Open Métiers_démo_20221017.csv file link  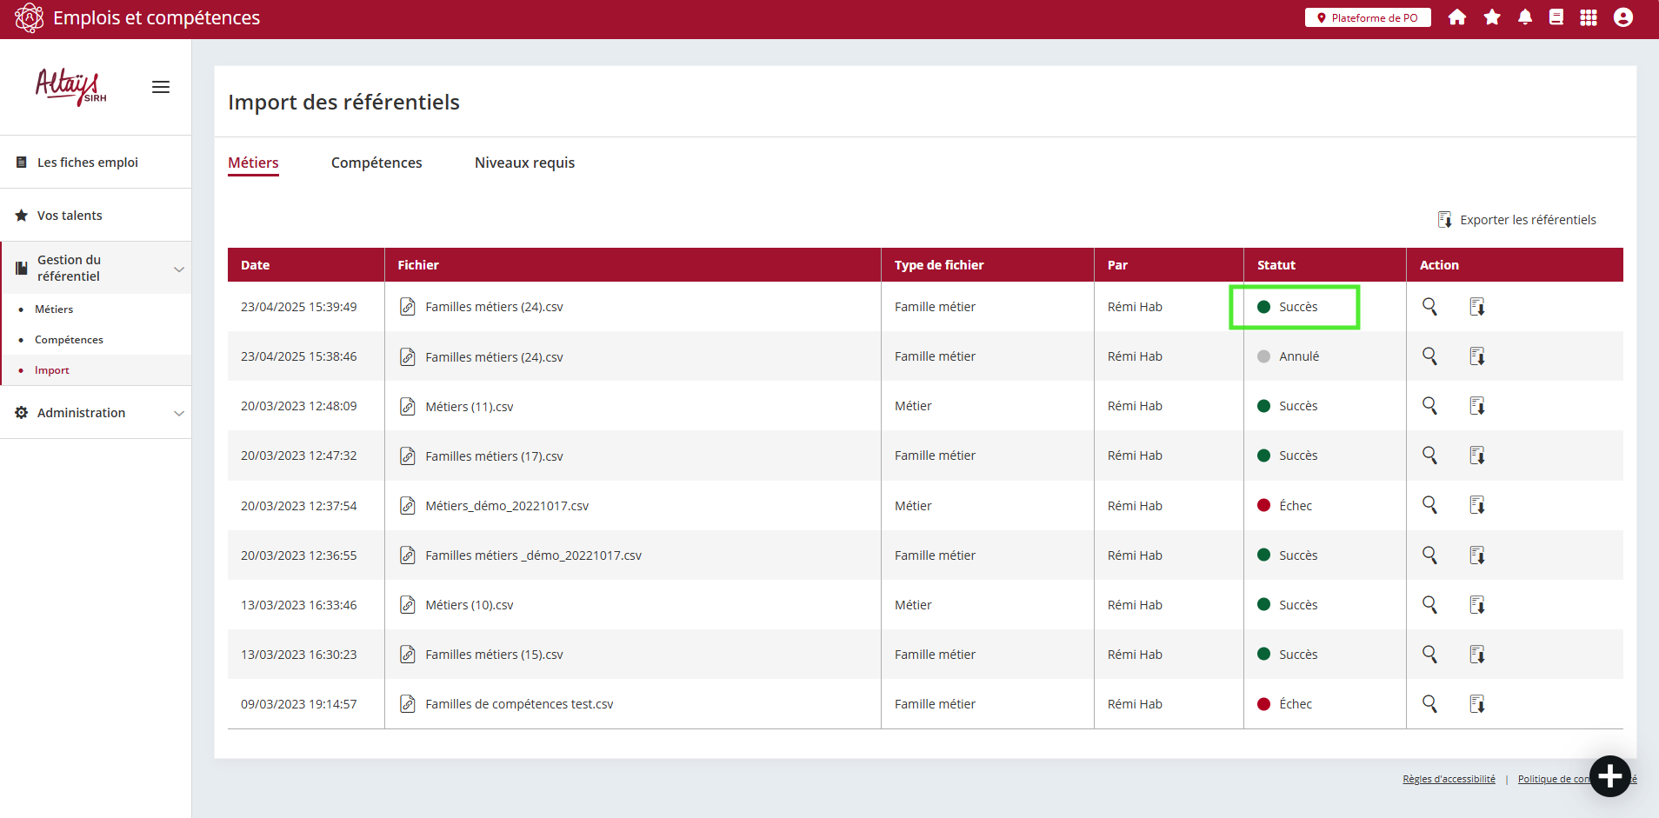(x=506, y=506)
